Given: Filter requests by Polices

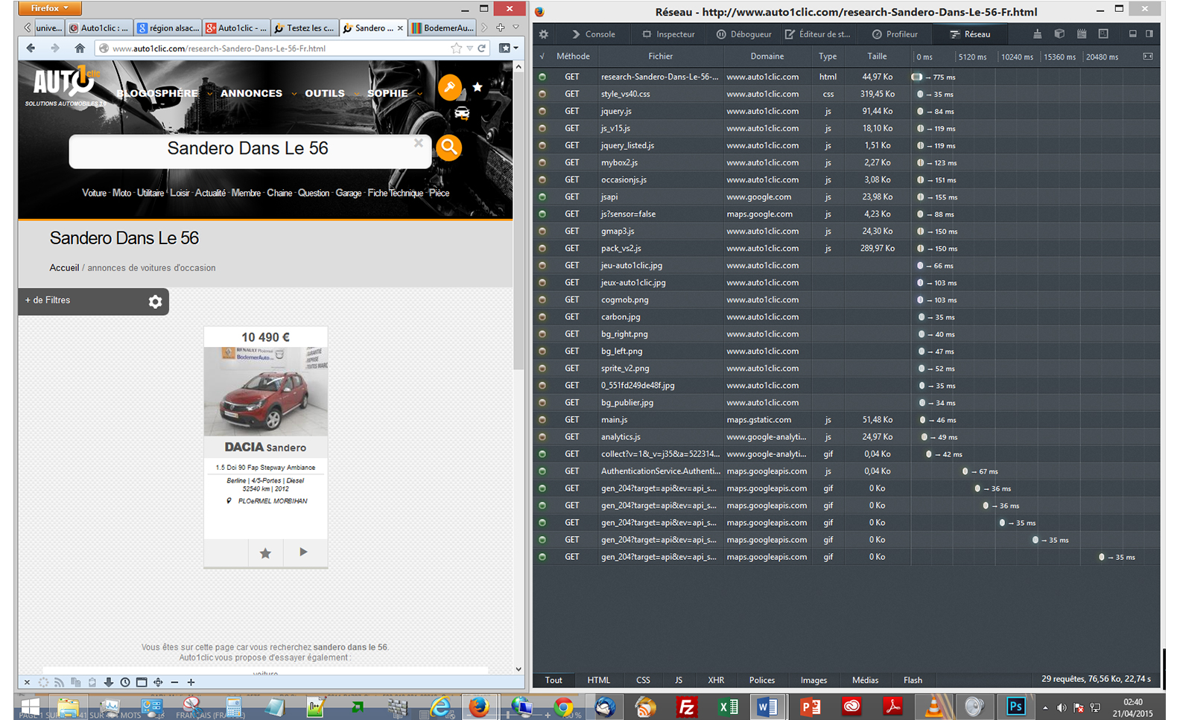Looking at the screenshot, I should click(x=762, y=680).
